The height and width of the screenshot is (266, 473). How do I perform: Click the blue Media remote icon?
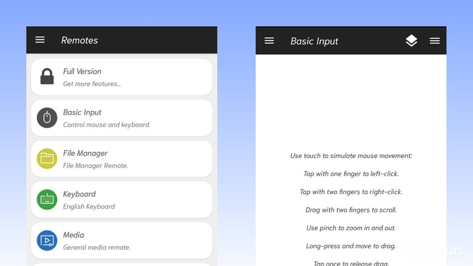point(47,240)
